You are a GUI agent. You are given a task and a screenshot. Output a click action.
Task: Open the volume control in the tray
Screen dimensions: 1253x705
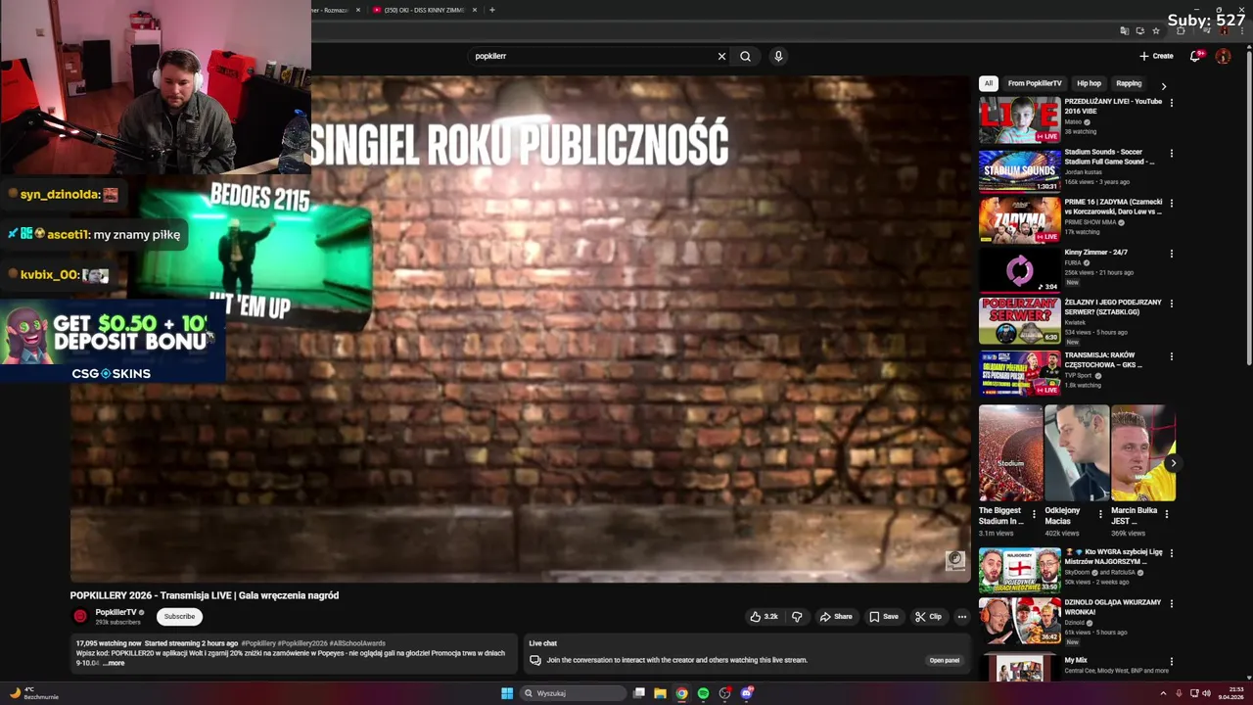1206,693
